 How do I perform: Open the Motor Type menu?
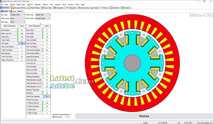click(21, 5)
